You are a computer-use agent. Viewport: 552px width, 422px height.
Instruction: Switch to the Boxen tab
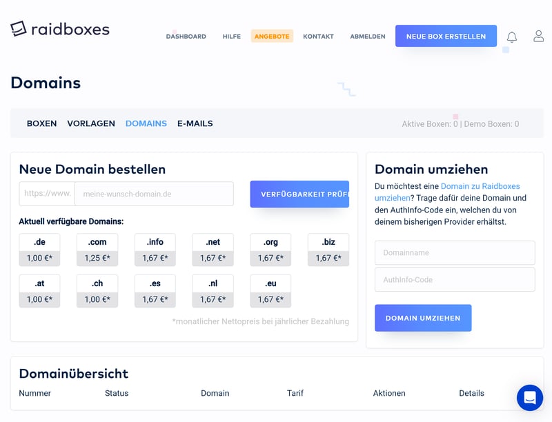tap(41, 123)
